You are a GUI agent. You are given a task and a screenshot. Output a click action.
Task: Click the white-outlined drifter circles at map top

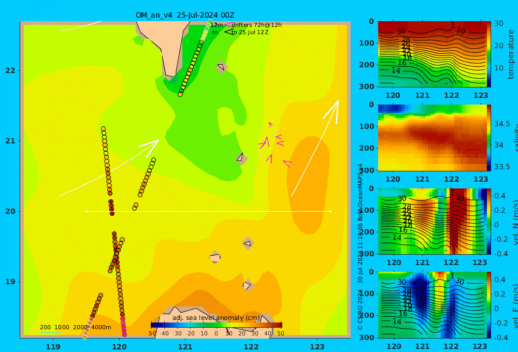(x=207, y=31)
